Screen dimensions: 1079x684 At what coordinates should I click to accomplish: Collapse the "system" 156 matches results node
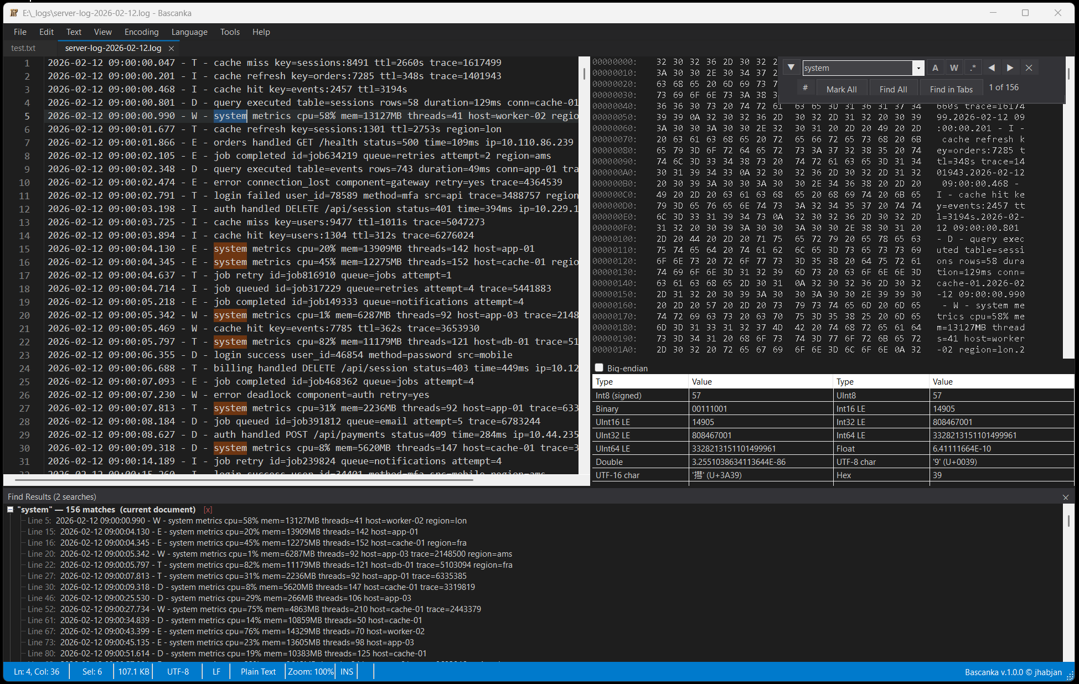pyautogui.click(x=11, y=509)
